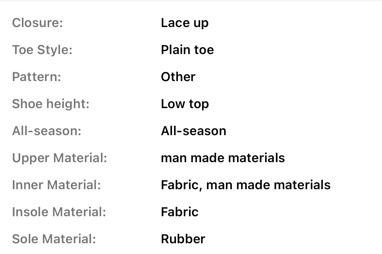Click the "Sole Material:" label
The image size is (382, 254).
[54, 239]
